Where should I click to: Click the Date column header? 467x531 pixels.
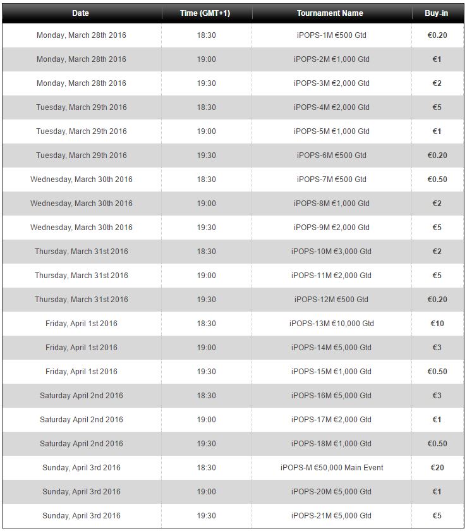(81, 13)
